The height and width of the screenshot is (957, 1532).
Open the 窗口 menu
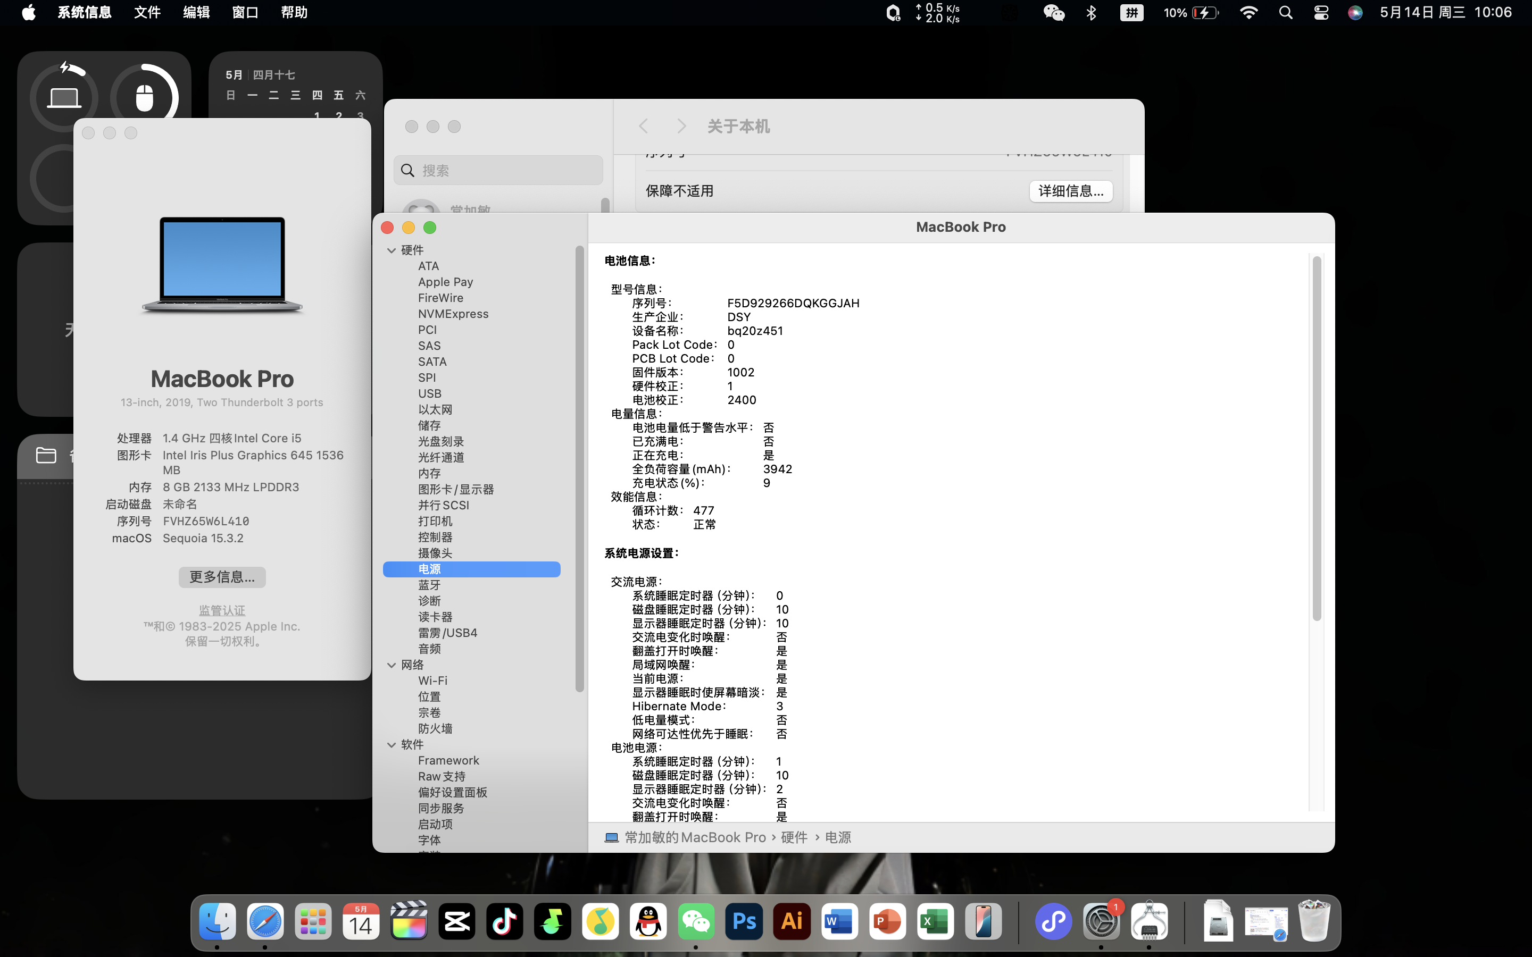click(245, 13)
